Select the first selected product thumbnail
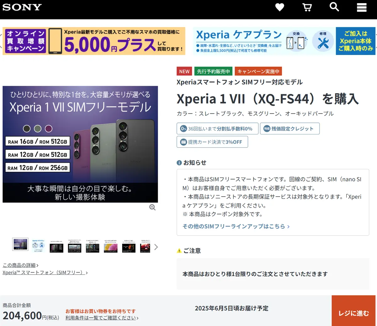 click(x=20, y=244)
